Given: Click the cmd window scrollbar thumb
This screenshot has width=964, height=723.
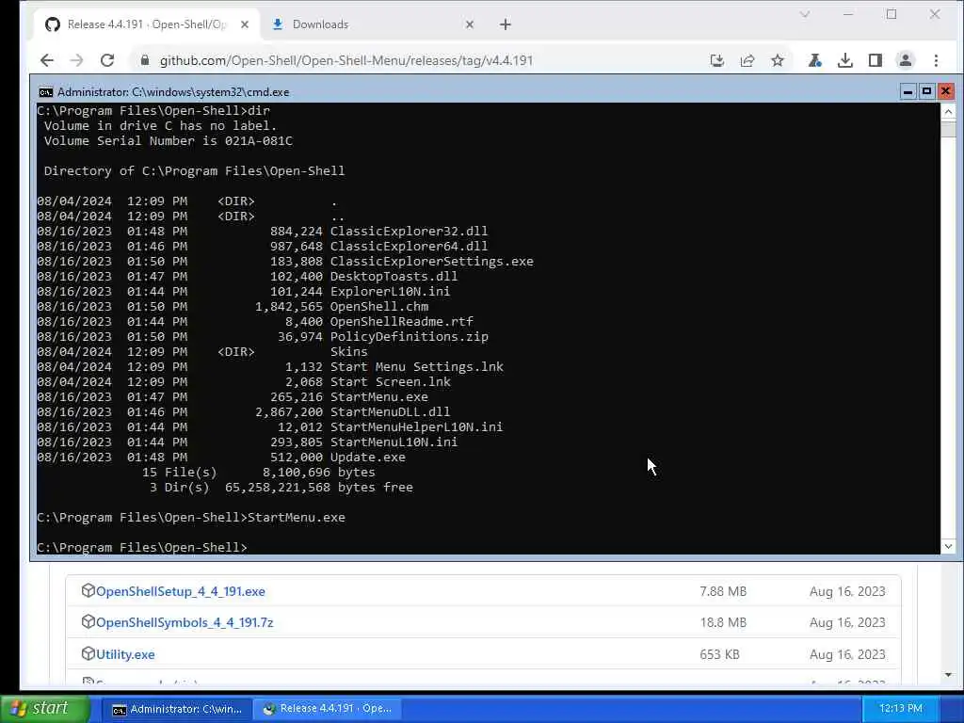Looking at the screenshot, I should (948, 129).
